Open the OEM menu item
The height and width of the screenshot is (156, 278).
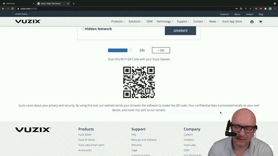click(149, 21)
